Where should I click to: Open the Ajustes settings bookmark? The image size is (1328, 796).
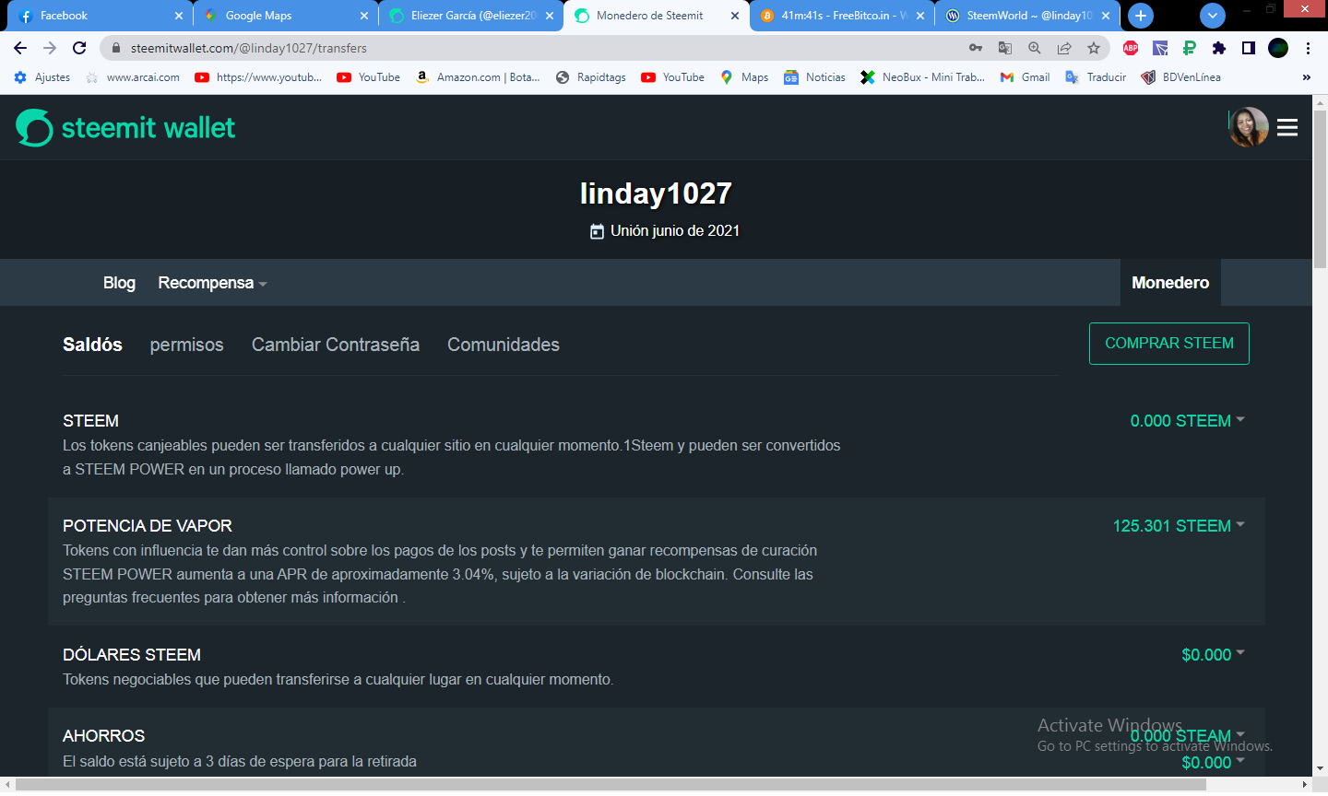coord(42,77)
